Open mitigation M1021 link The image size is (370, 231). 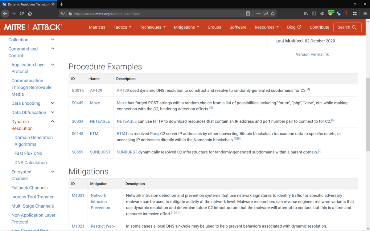(x=78, y=226)
